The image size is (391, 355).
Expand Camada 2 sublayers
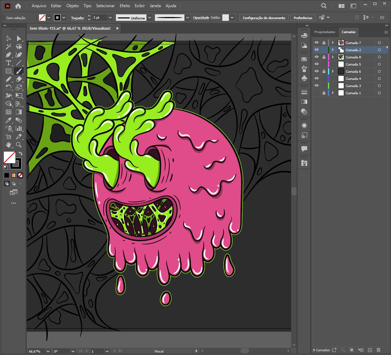tap(333, 50)
